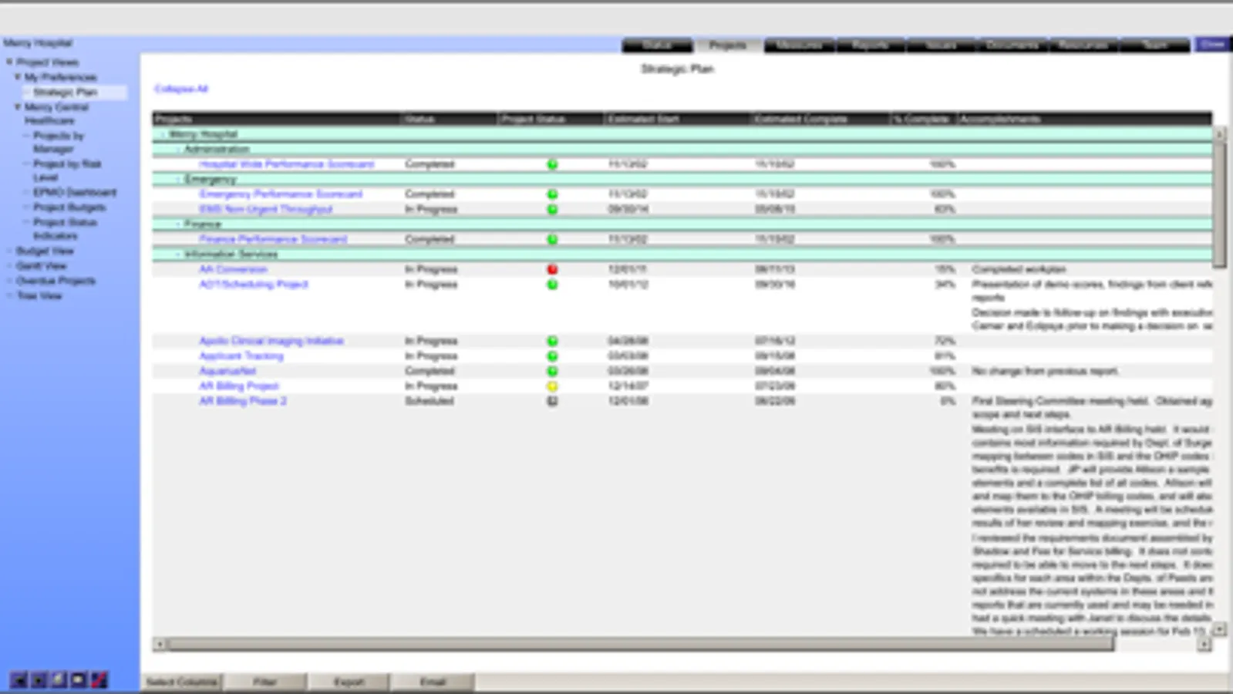The height and width of the screenshot is (694, 1233).
Task: Click green status dot for ADT/Scheduling Project
Action: pos(552,285)
